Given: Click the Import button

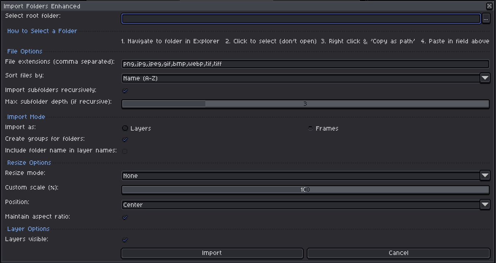Looking at the screenshot, I should coord(212,253).
